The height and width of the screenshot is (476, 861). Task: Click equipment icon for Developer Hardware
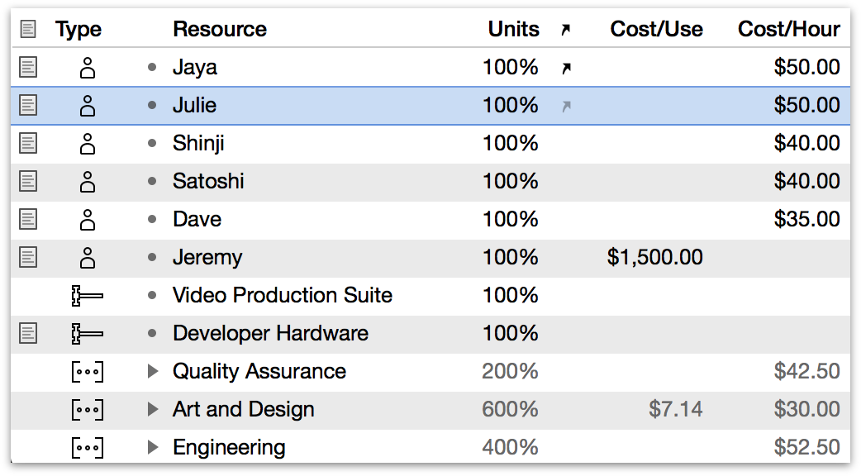click(88, 333)
